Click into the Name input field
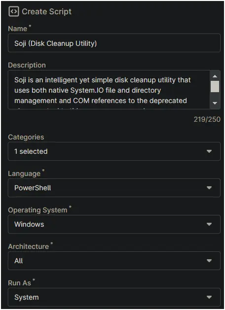The image size is (225, 310). point(114,43)
